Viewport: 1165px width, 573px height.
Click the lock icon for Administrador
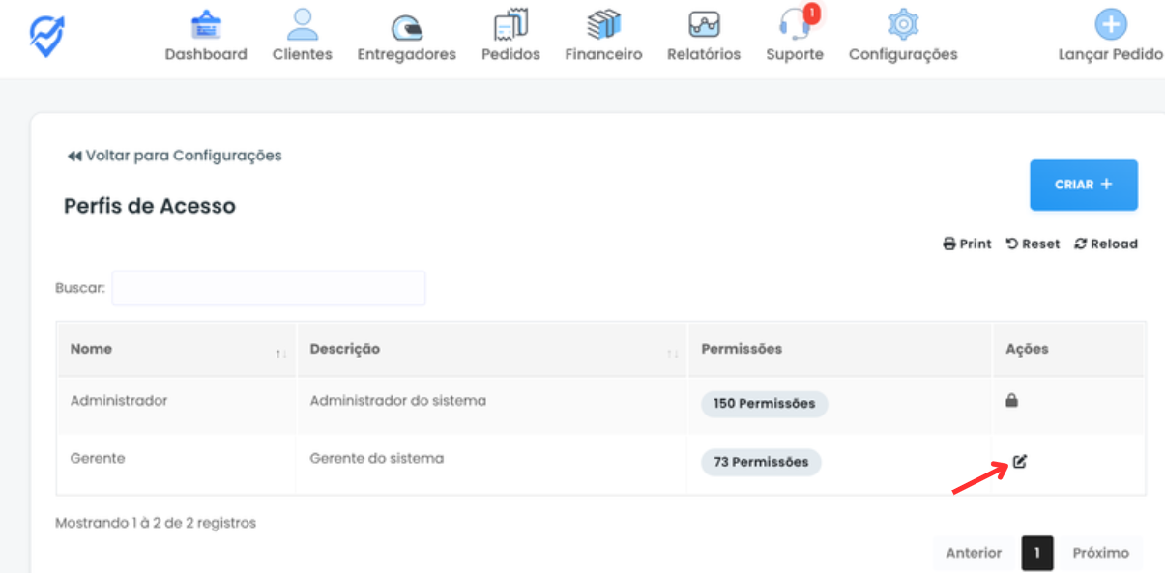[1012, 401]
